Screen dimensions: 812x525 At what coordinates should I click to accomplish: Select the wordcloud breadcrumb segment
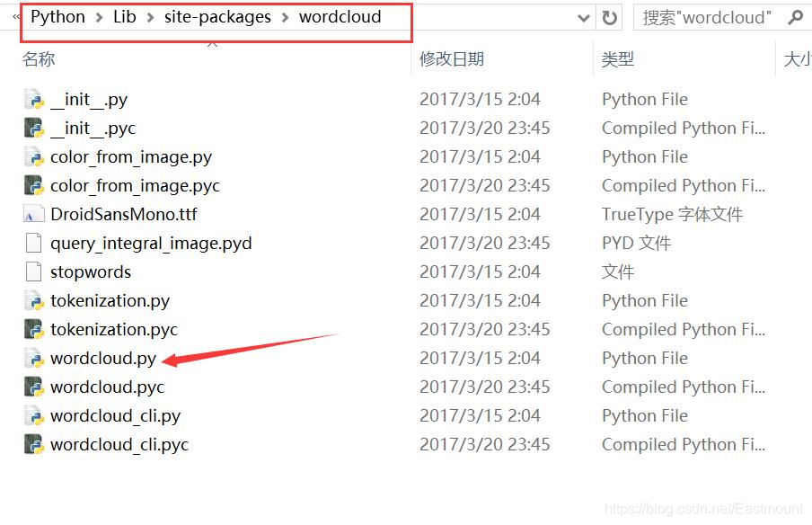[x=340, y=17]
